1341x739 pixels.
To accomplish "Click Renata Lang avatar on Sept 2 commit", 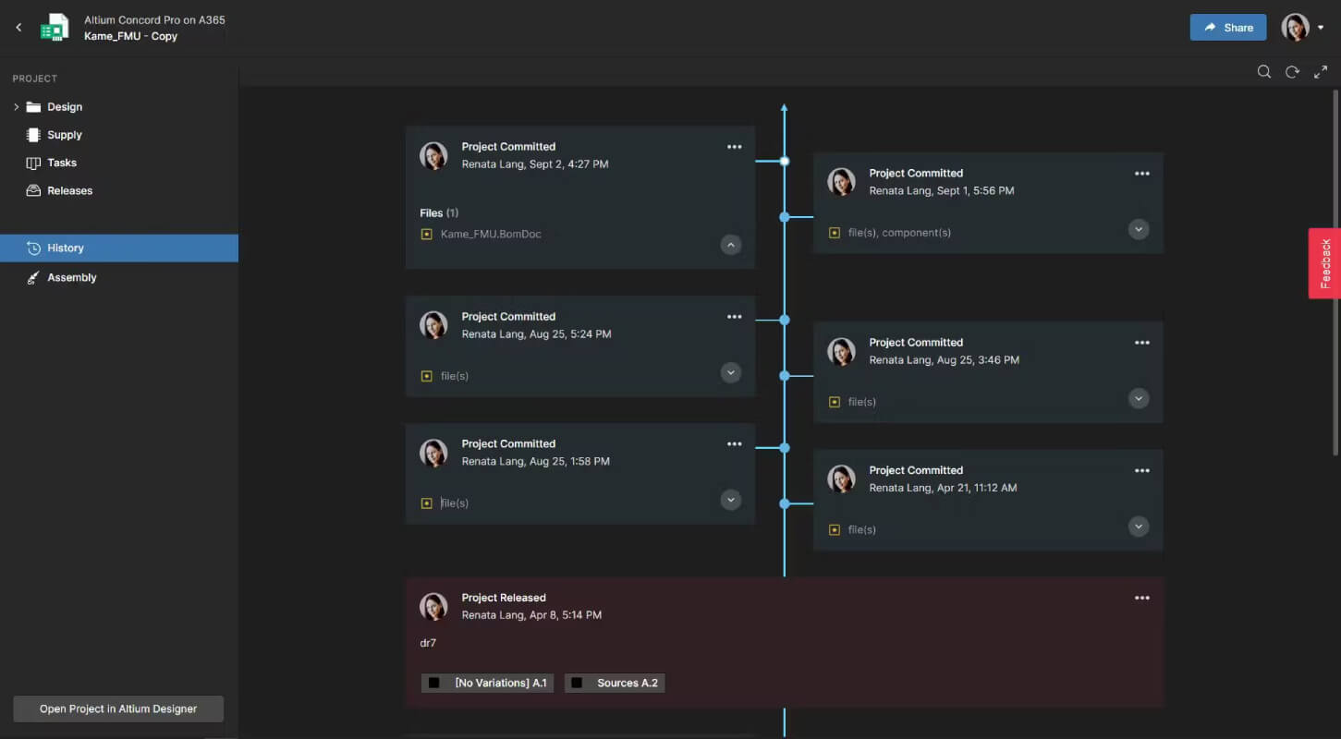I will (433, 155).
